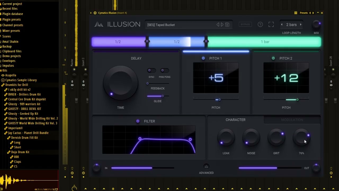
Task: Click the +5 pitch display
Action: 216,78
